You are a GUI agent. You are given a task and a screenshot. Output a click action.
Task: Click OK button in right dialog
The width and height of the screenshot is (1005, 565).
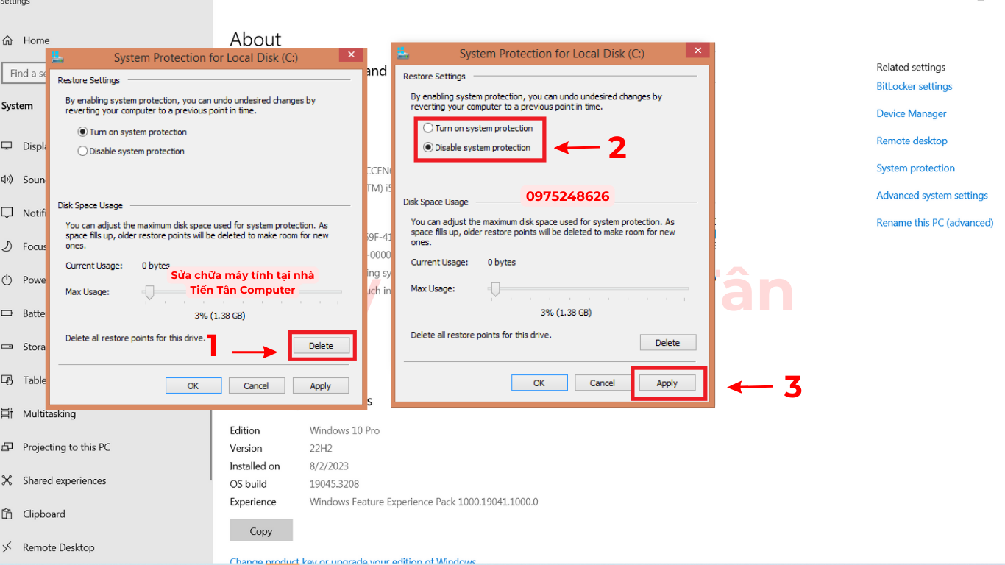[x=539, y=383]
